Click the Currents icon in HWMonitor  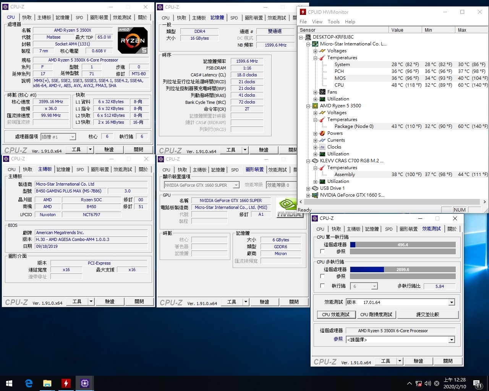point(322,140)
